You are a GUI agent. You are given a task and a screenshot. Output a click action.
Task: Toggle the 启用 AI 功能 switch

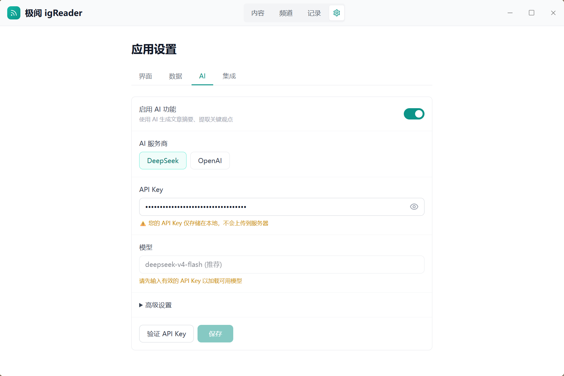click(414, 114)
